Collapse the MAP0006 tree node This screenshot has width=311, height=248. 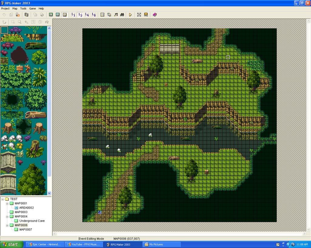7,225
